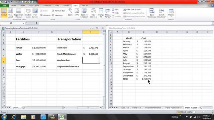Screen dimensions: 214x120
Task: Switch to the Page Layout tab
Action: coord(34,6)
